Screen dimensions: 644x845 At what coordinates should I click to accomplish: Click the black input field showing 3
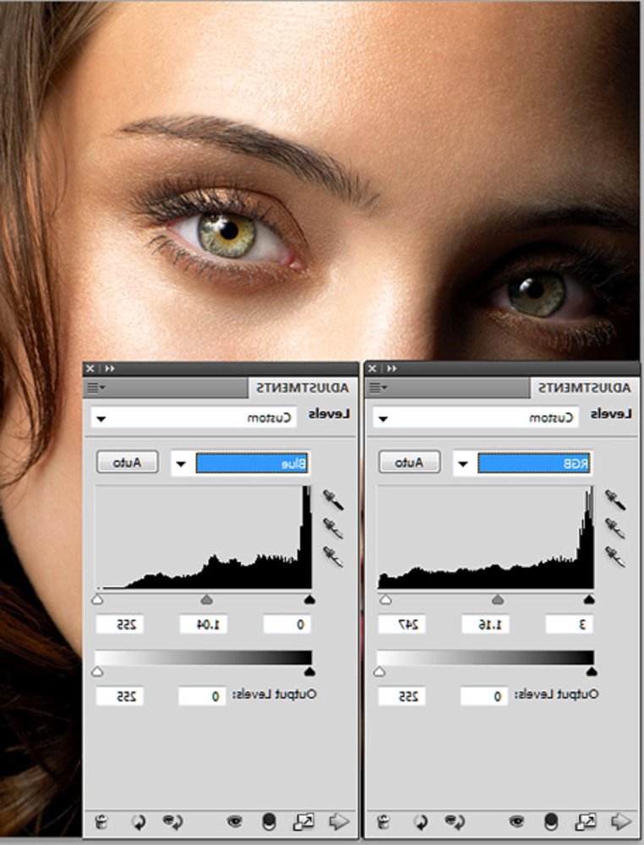(x=569, y=624)
